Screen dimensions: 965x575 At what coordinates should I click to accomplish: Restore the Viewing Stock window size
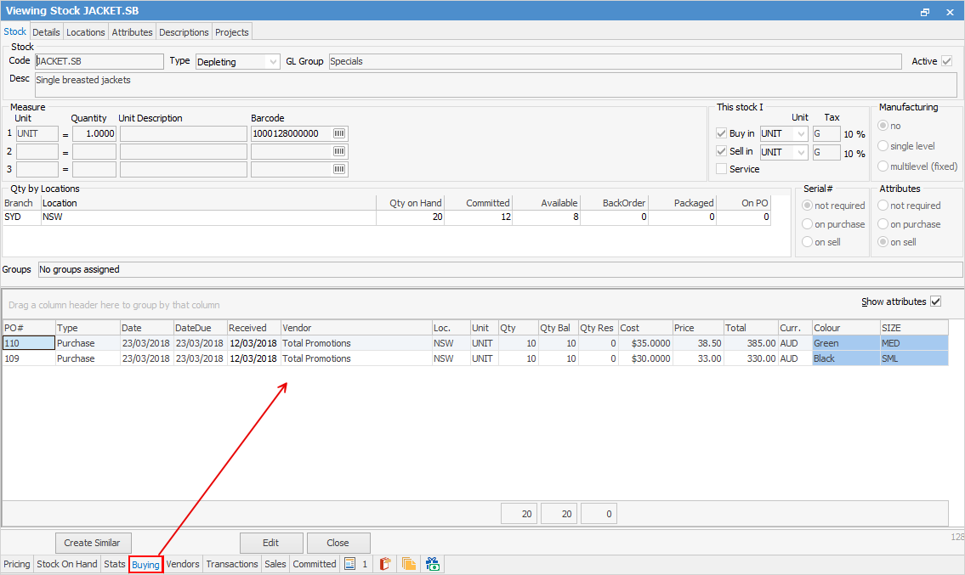925,12
